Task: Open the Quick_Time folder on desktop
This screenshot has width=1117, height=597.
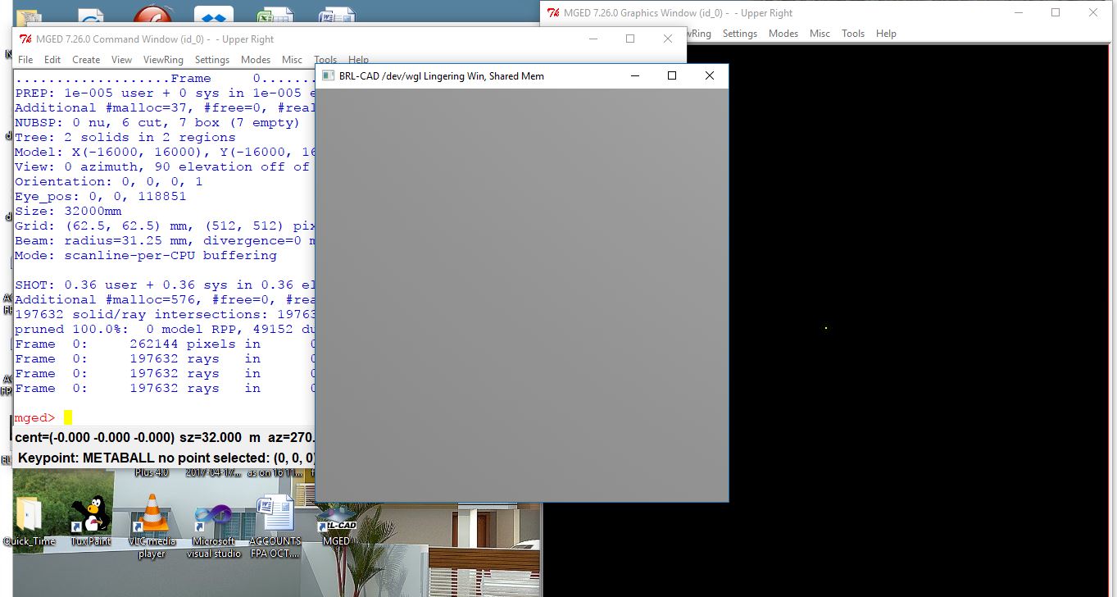Action: tap(29, 522)
